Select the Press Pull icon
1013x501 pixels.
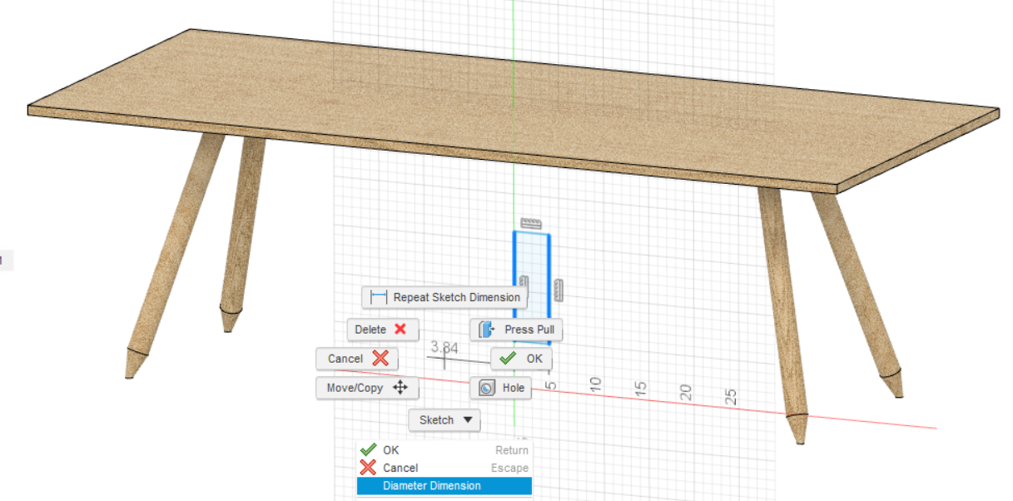pyautogui.click(x=484, y=330)
